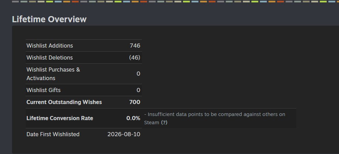Viewport: 339px width, 154px height.
Task: Click the (46) deletions value
Action: coord(134,57)
